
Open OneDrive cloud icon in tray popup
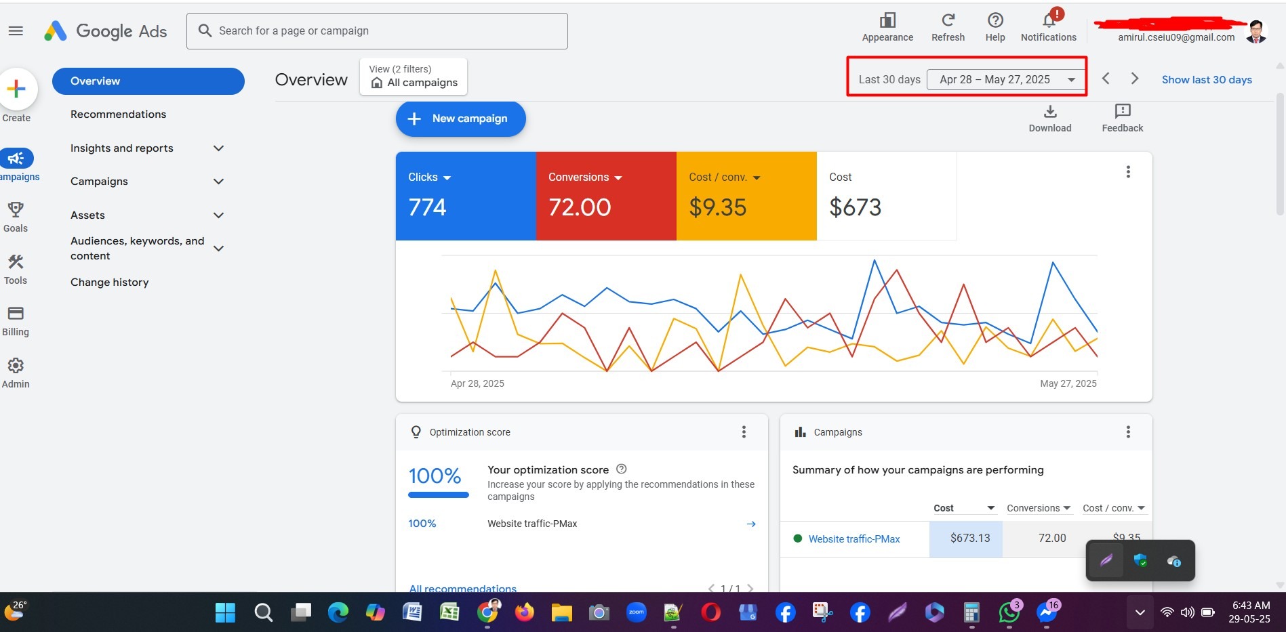(x=1174, y=561)
